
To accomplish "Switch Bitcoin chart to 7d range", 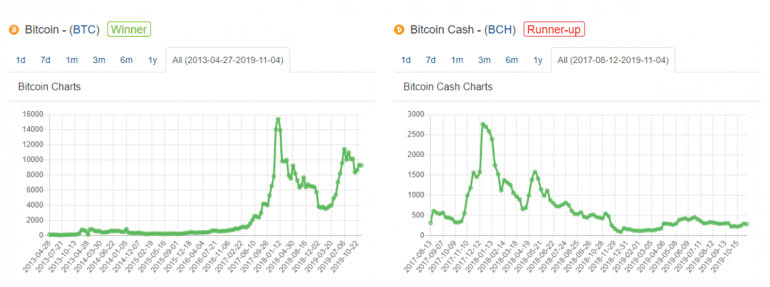I will (45, 60).
